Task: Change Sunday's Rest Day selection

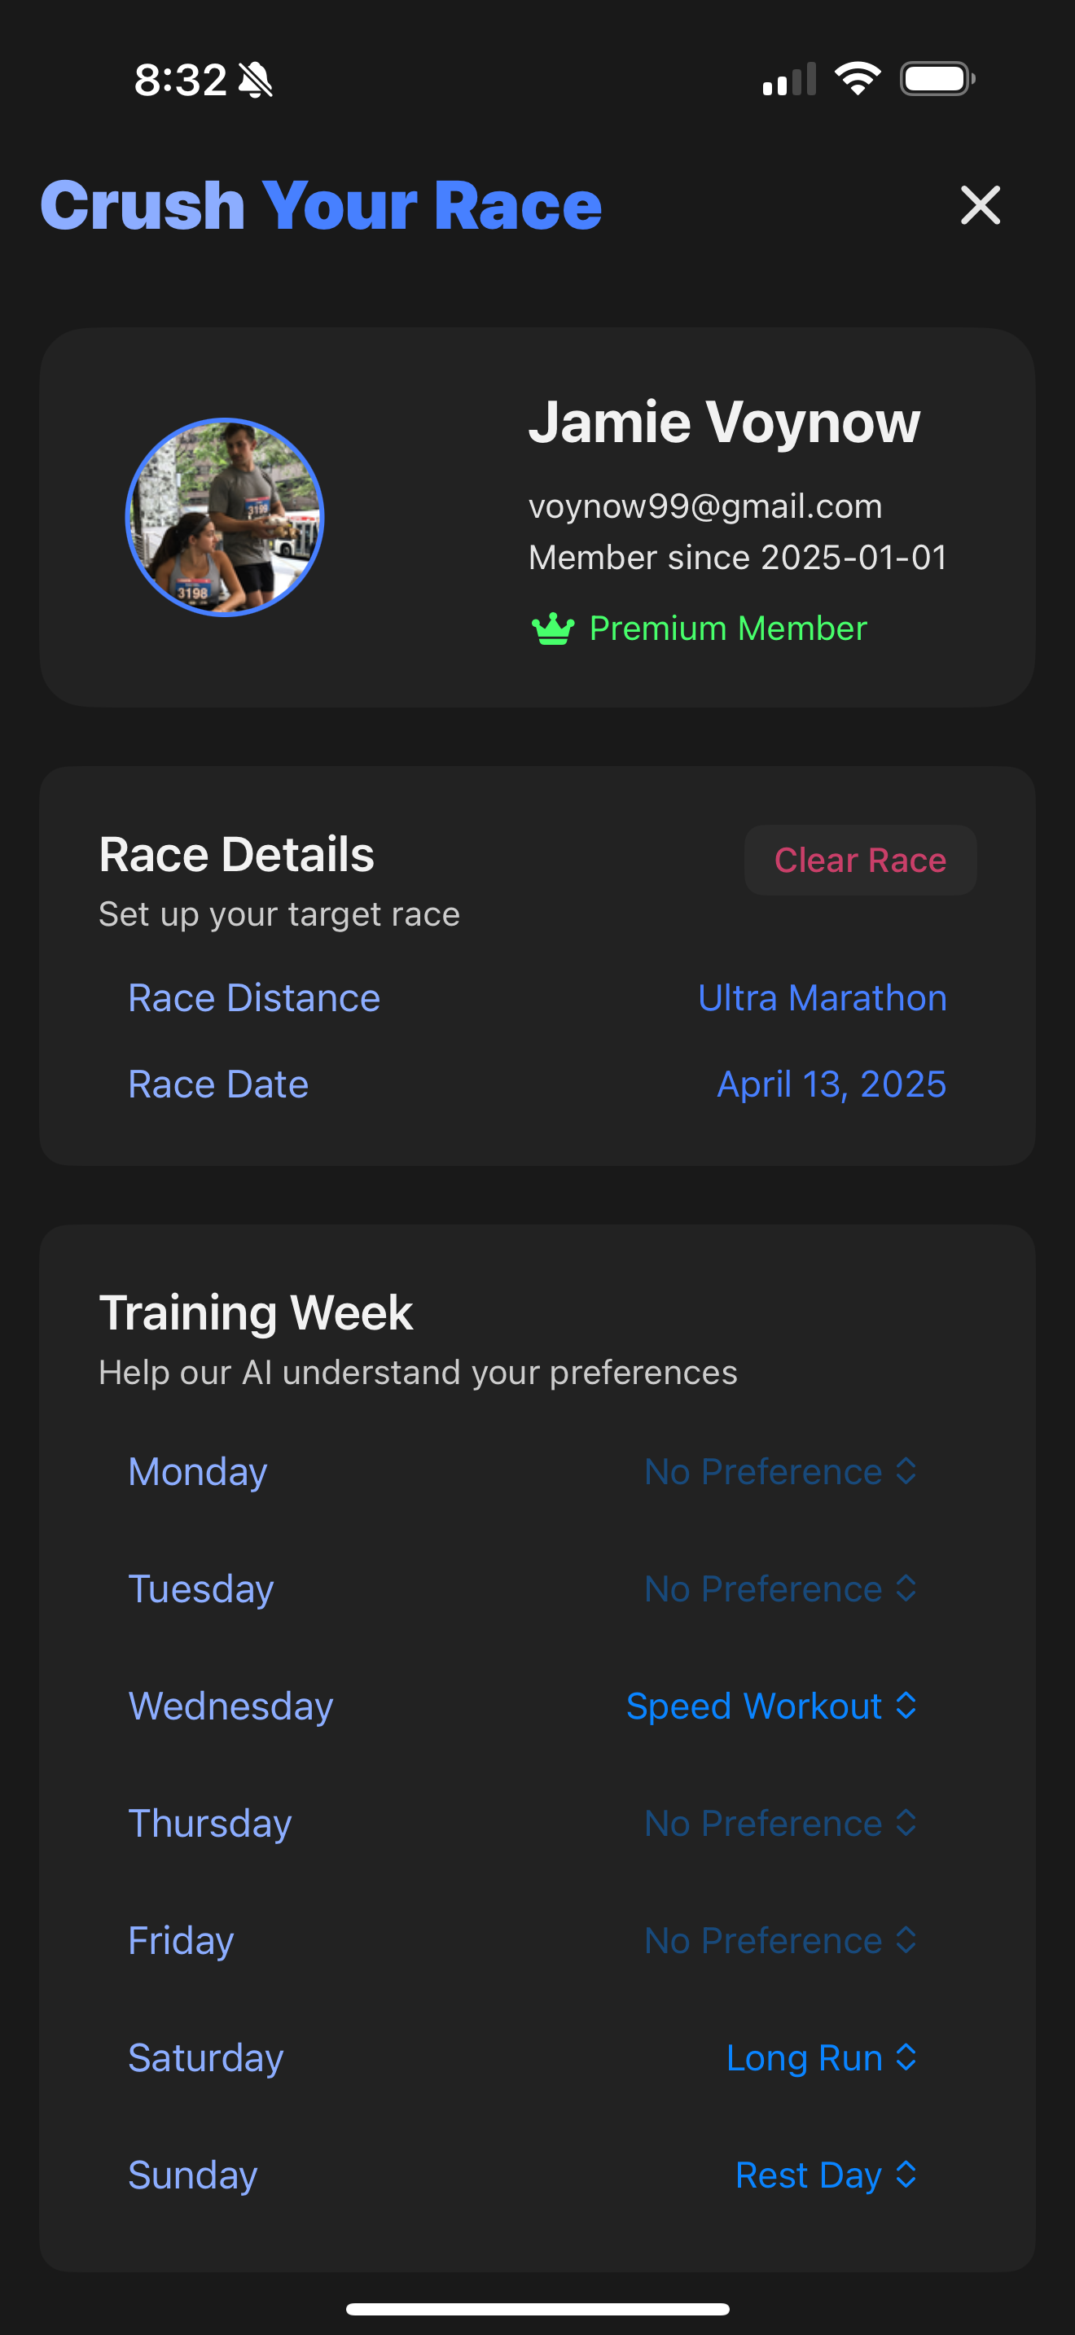Action: pos(826,2175)
